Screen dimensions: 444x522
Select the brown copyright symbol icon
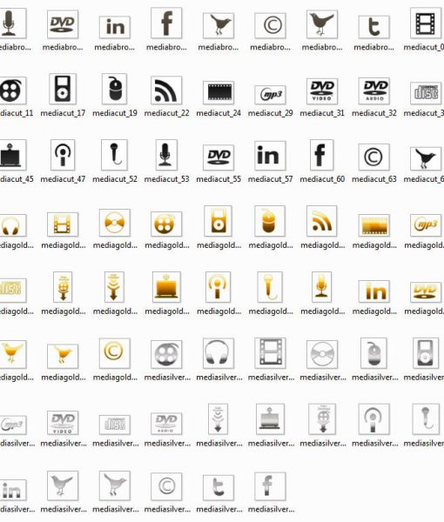[270, 25]
